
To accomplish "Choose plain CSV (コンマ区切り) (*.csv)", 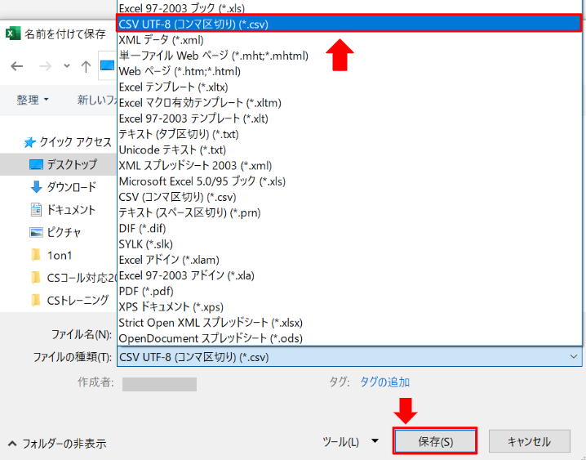I will [349, 197].
